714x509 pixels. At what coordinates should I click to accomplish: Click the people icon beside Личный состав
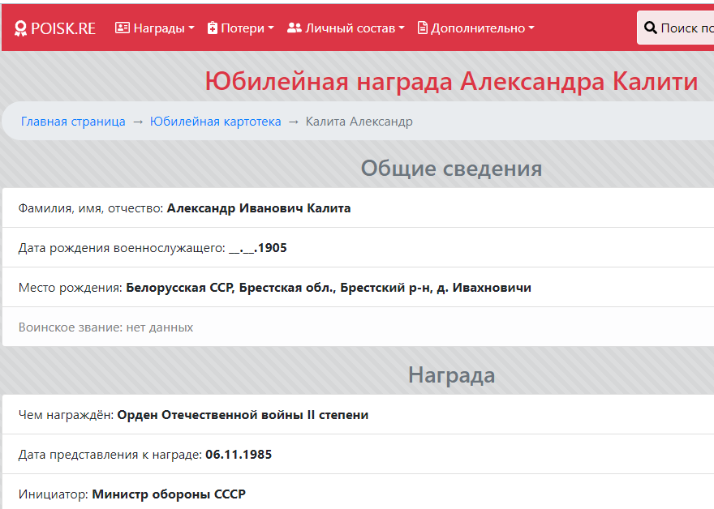tap(293, 27)
